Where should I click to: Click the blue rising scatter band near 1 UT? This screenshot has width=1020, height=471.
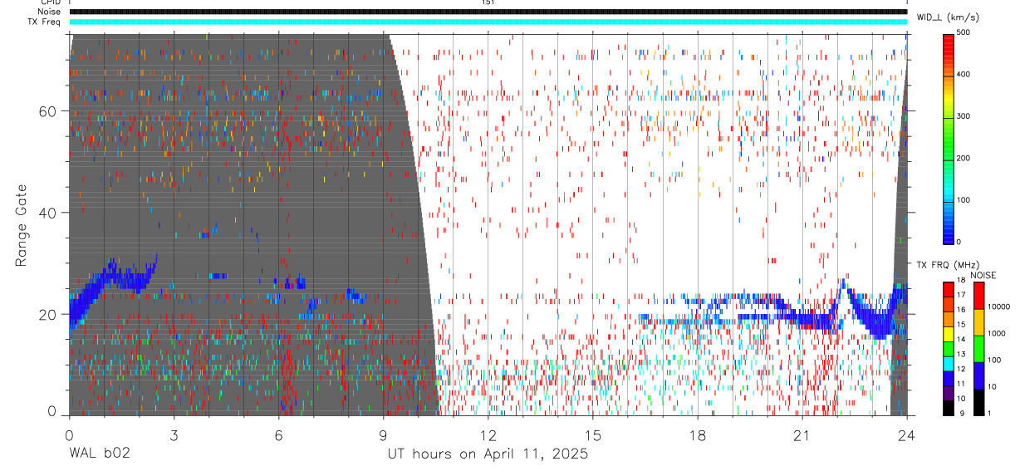tap(110, 278)
